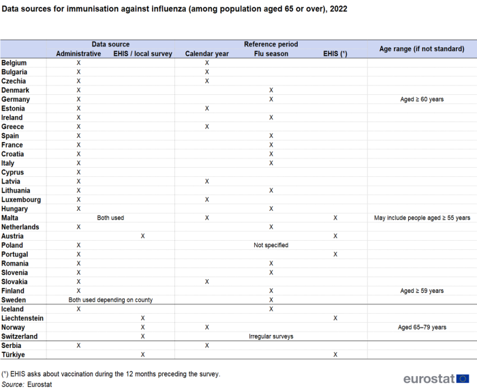Click the table title about influenza immunisation

pyautogui.click(x=174, y=9)
